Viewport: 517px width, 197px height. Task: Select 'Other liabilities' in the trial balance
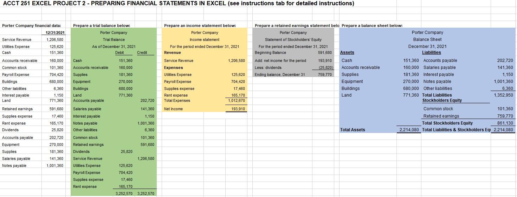[x=85, y=130]
